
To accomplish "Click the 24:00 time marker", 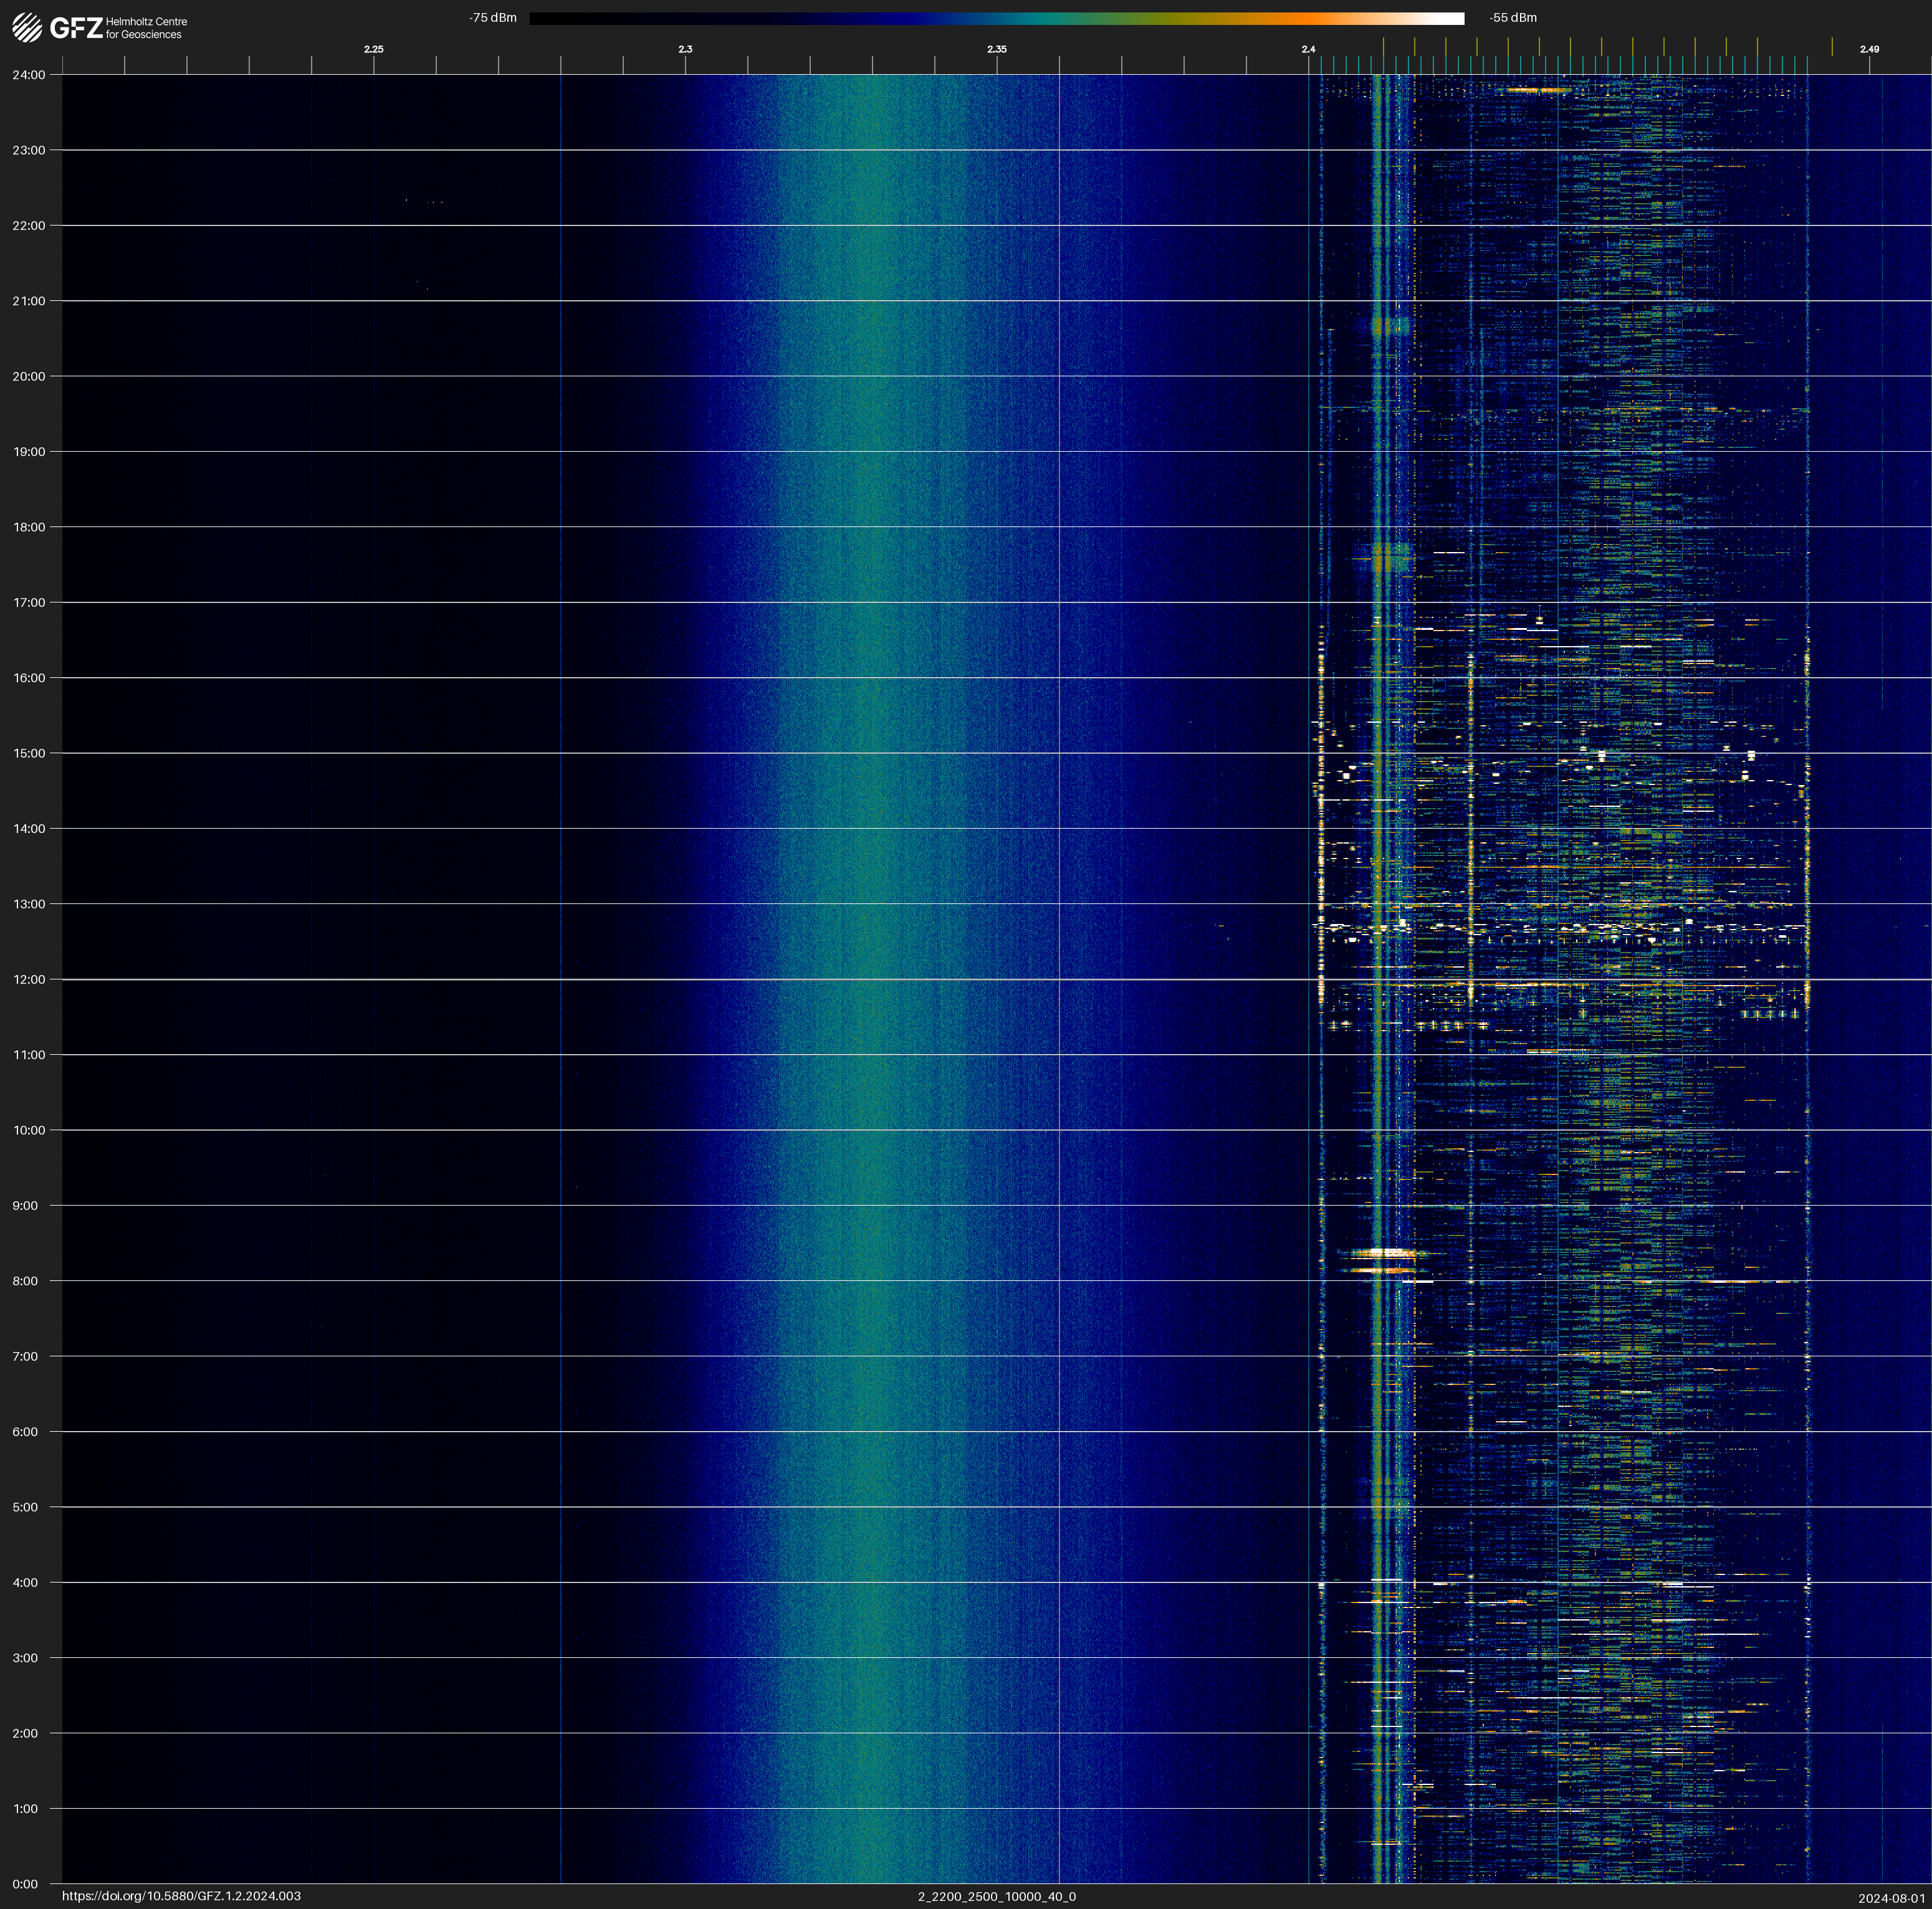I will 28,75.
